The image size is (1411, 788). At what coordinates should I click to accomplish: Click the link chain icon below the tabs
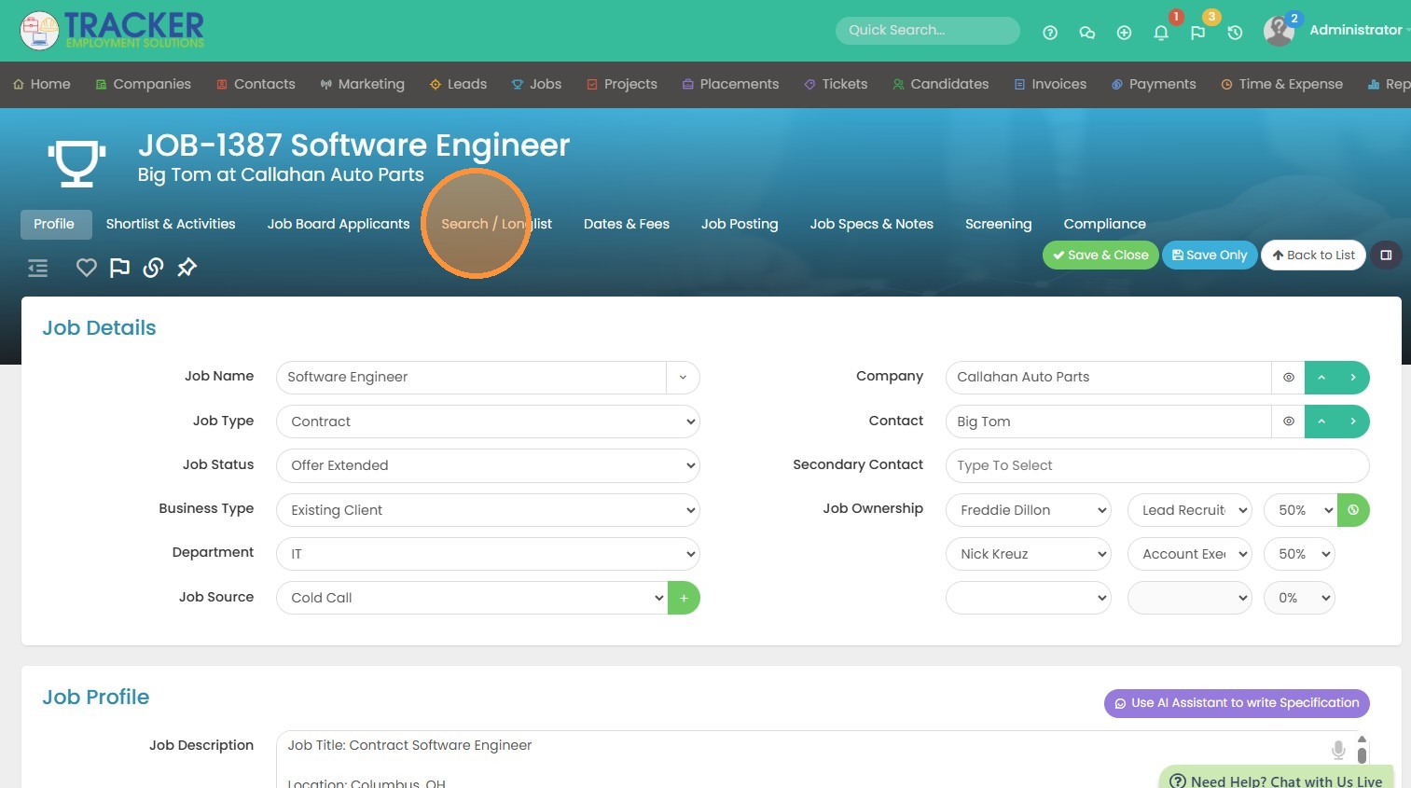tap(153, 268)
